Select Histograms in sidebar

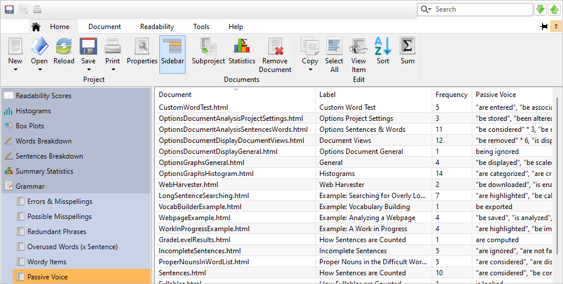pos(76,111)
